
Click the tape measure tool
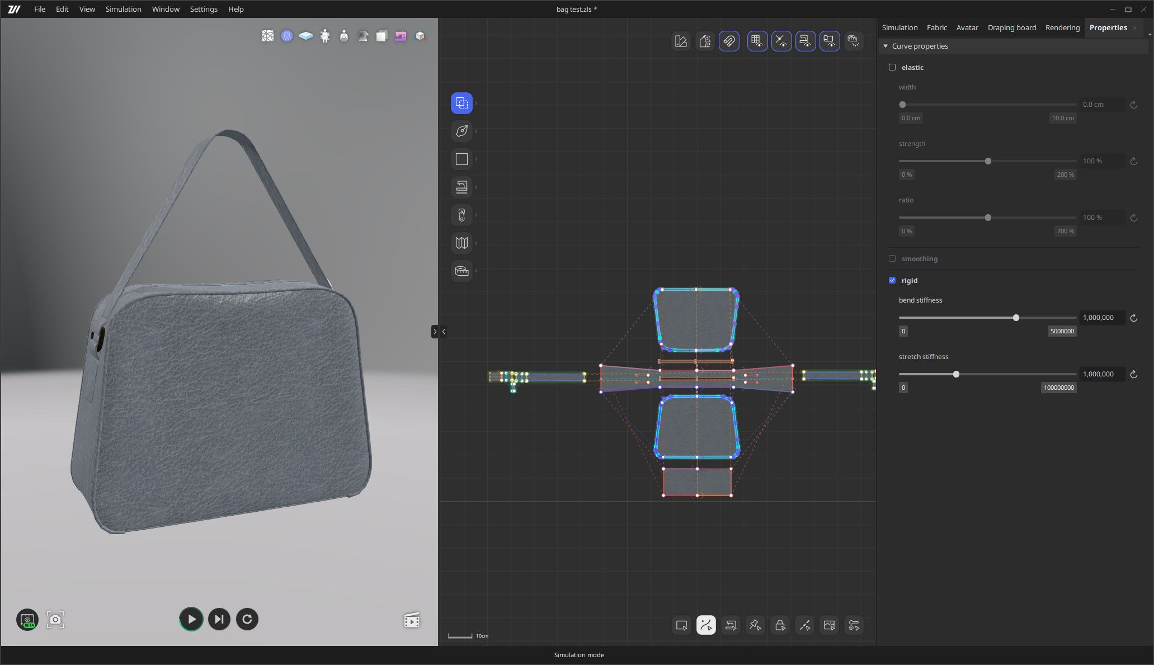(x=461, y=271)
